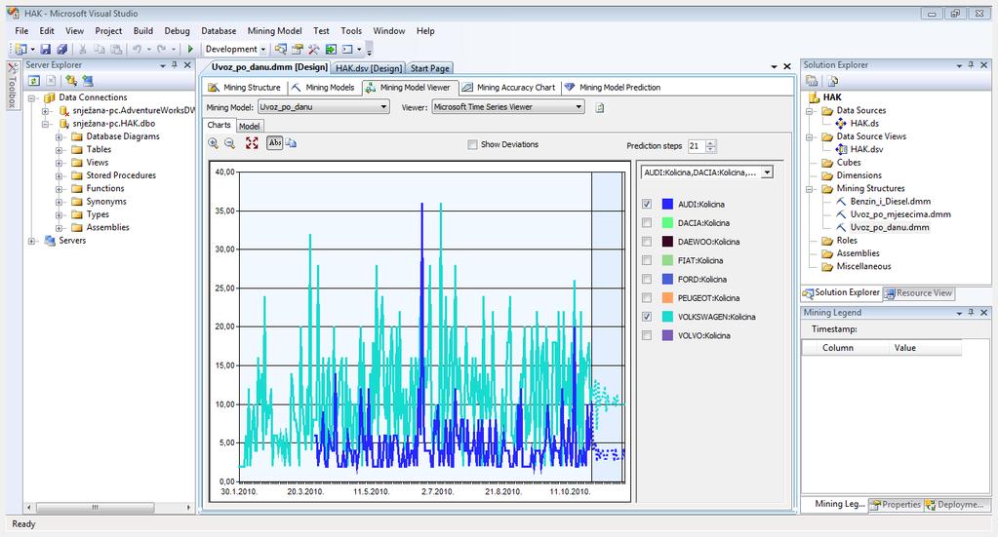
Task: Expand the Servers node
Action: coord(32,241)
